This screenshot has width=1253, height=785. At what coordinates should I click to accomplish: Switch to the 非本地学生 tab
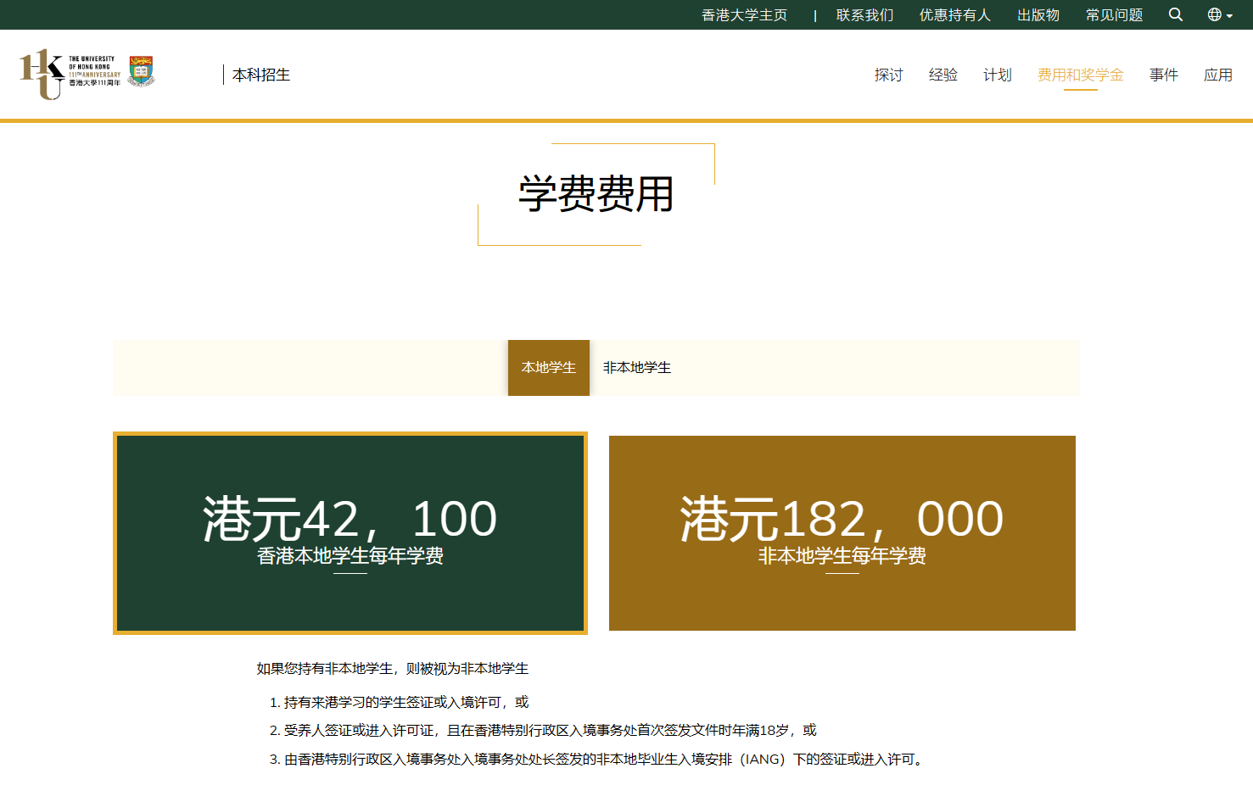(636, 367)
